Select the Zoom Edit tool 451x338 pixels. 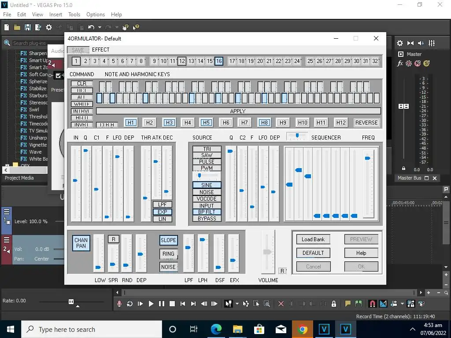click(267, 304)
